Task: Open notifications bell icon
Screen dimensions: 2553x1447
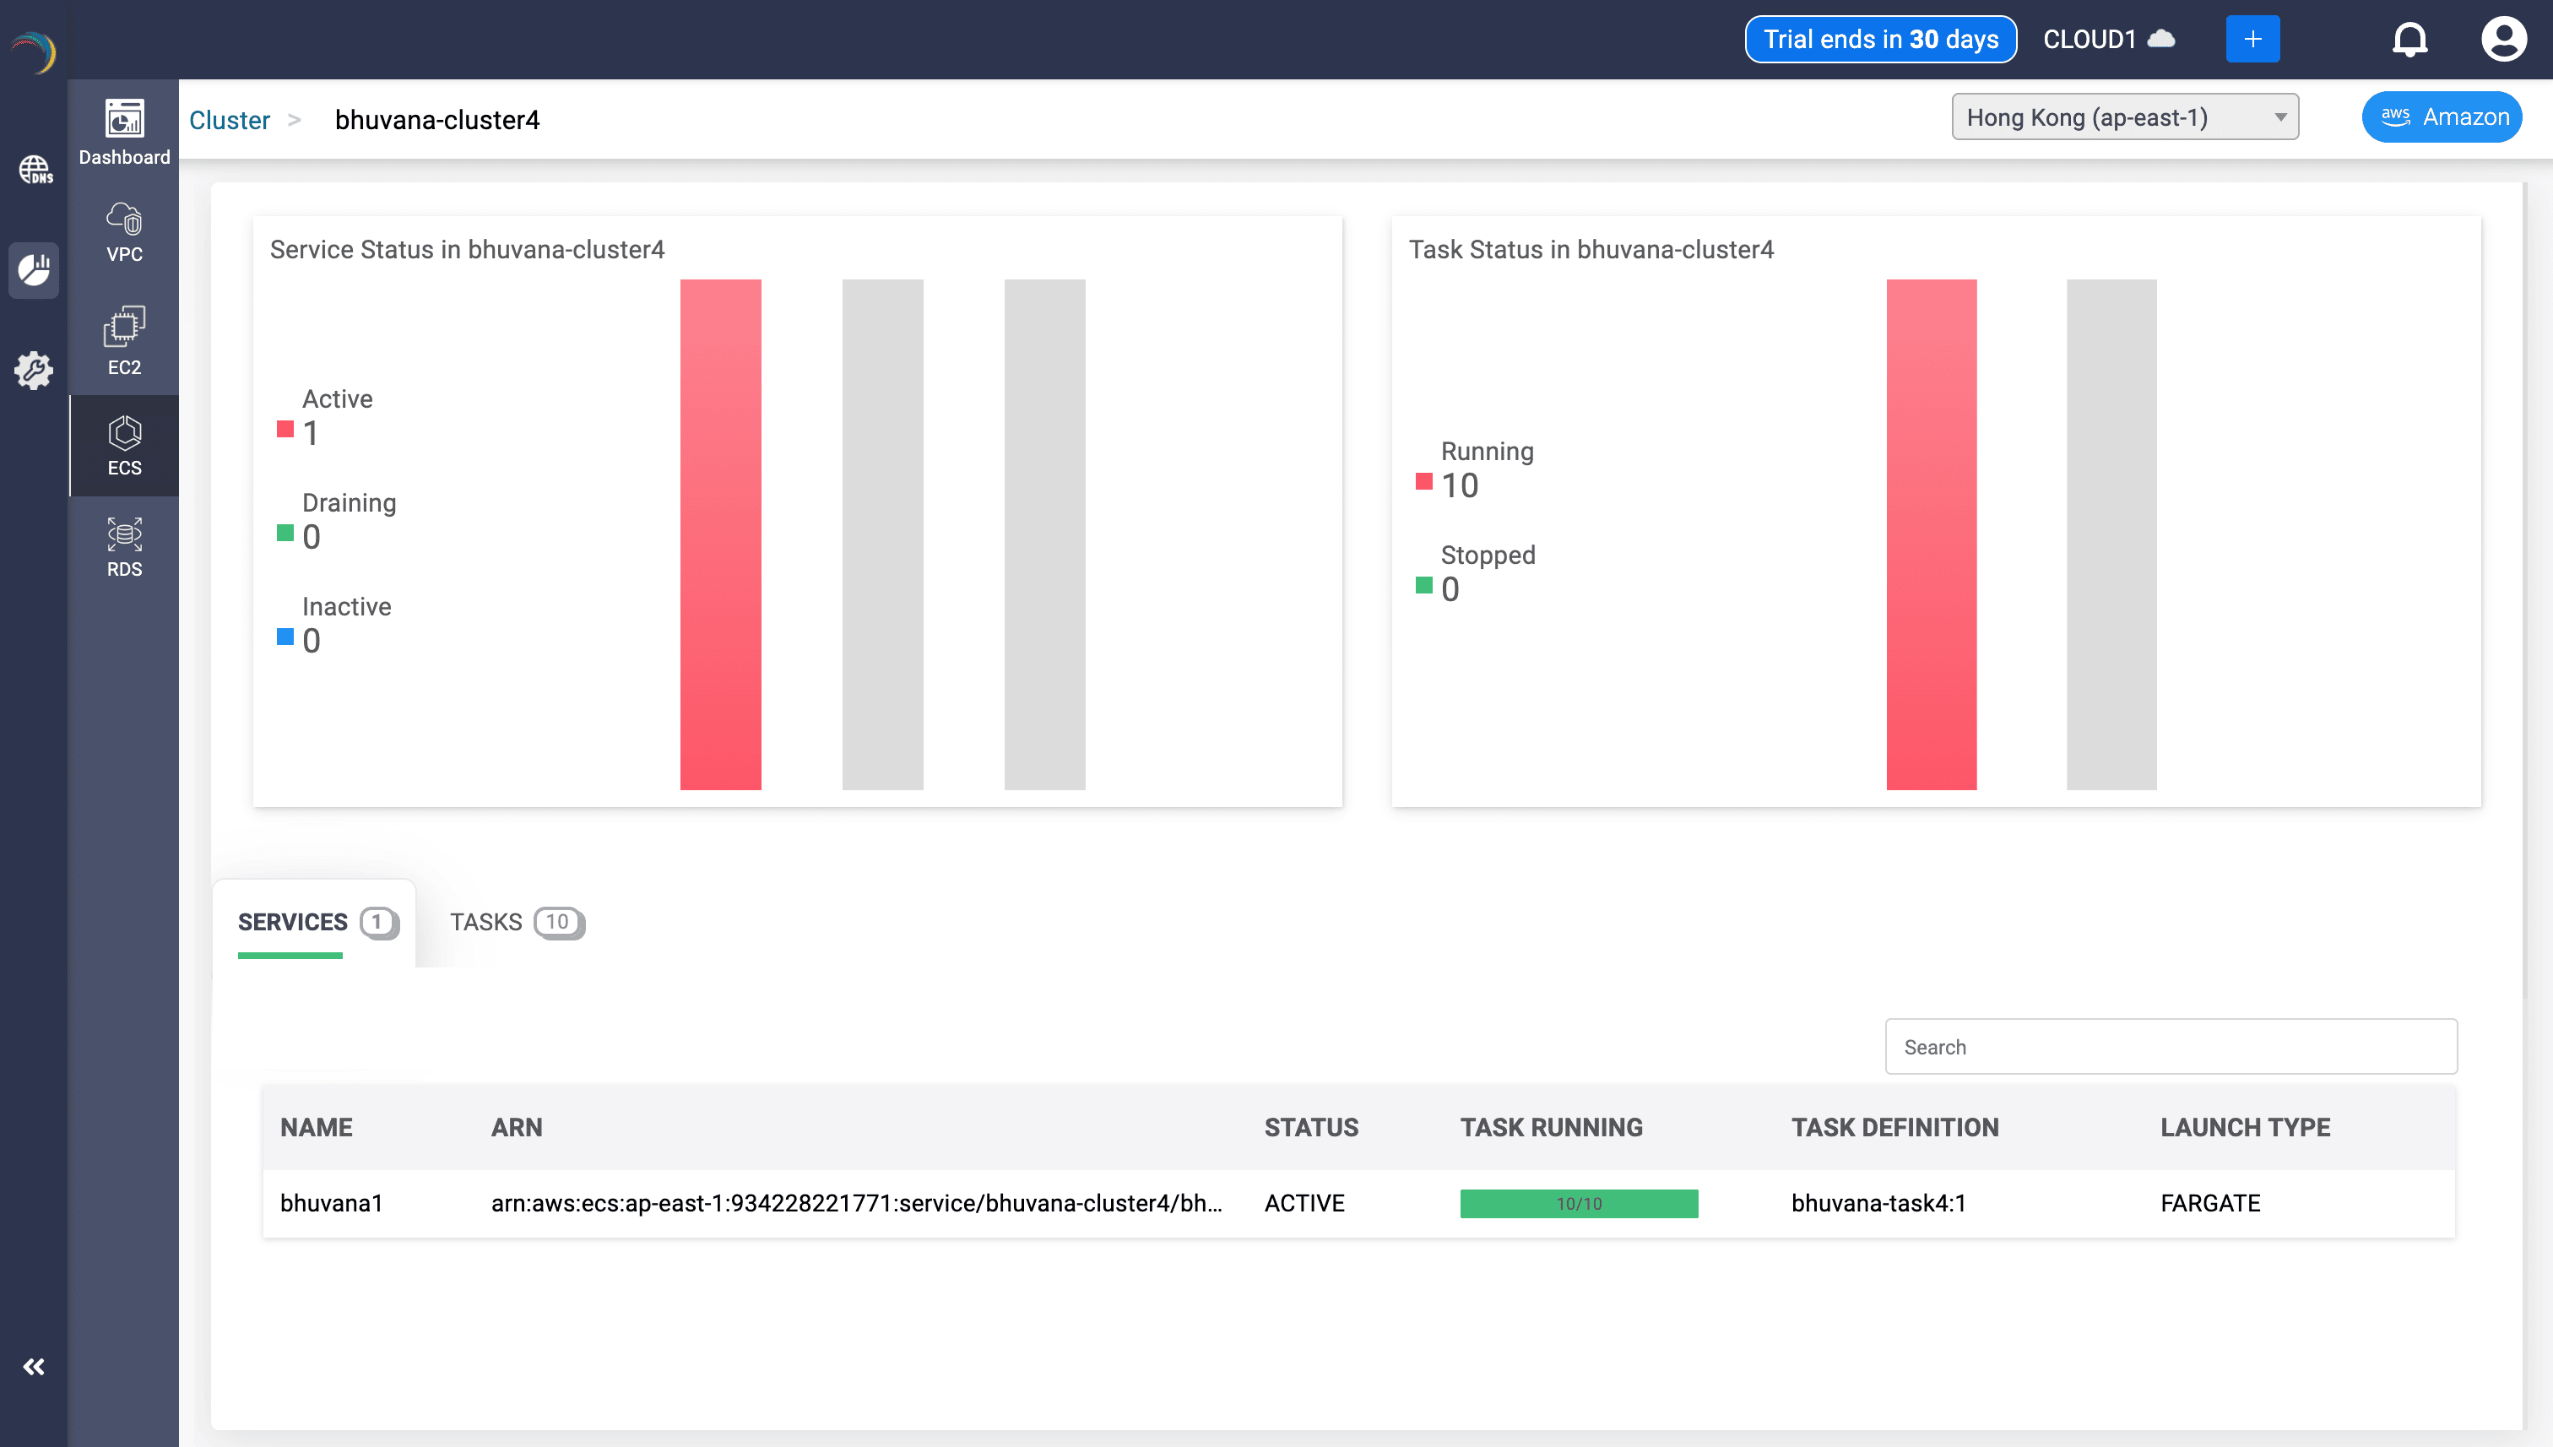Action: tap(2409, 40)
